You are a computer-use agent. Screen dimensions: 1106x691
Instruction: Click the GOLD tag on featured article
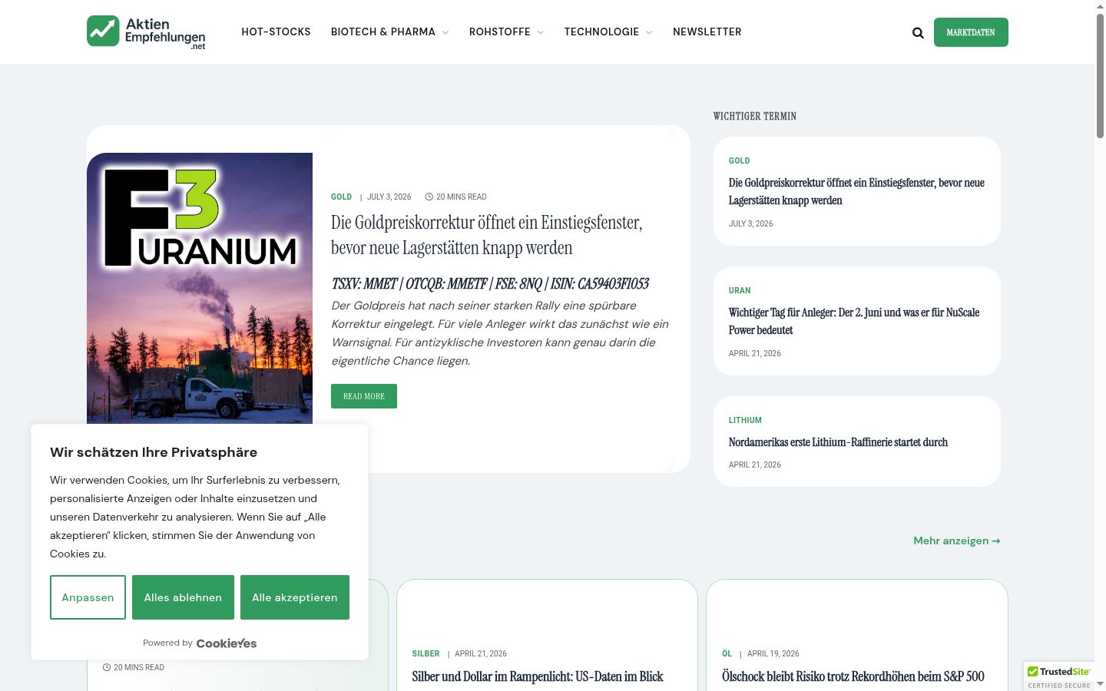click(x=342, y=197)
